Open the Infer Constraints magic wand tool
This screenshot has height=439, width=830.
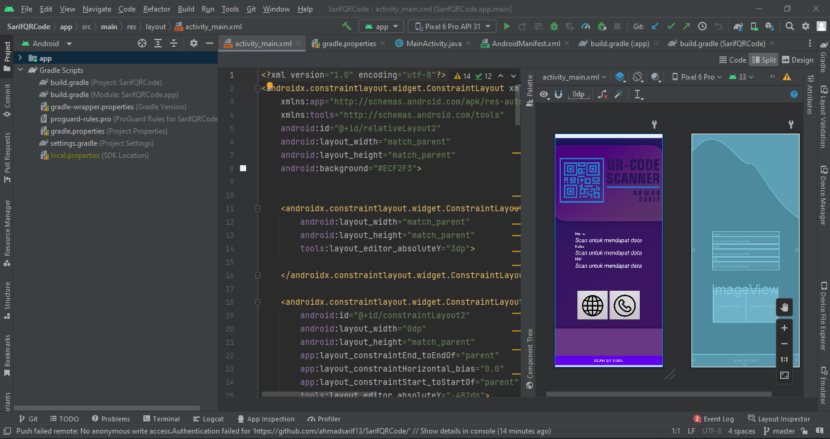[619, 94]
